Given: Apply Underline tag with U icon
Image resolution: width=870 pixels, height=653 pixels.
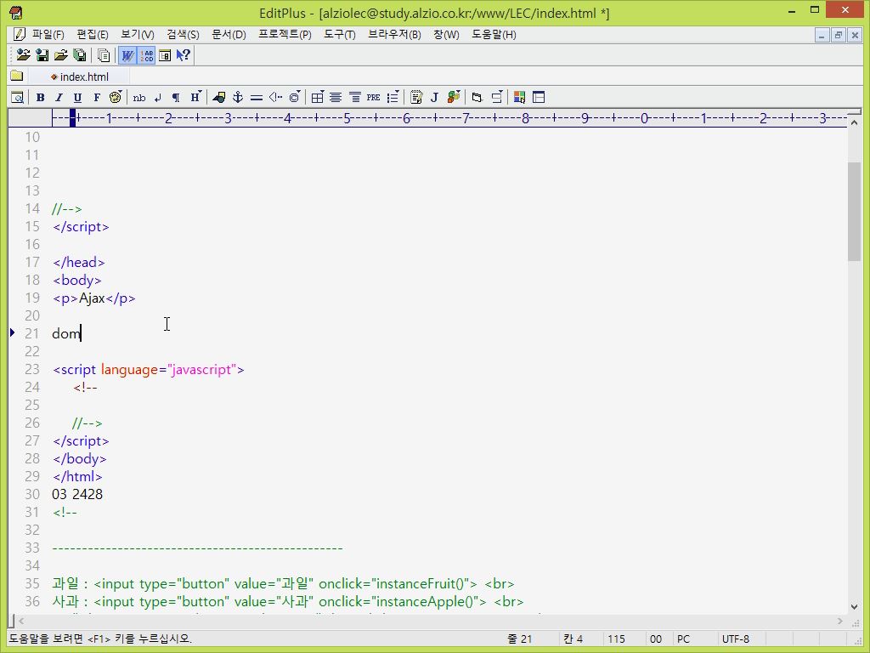Looking at the screenshot, I should pos(77,97).
